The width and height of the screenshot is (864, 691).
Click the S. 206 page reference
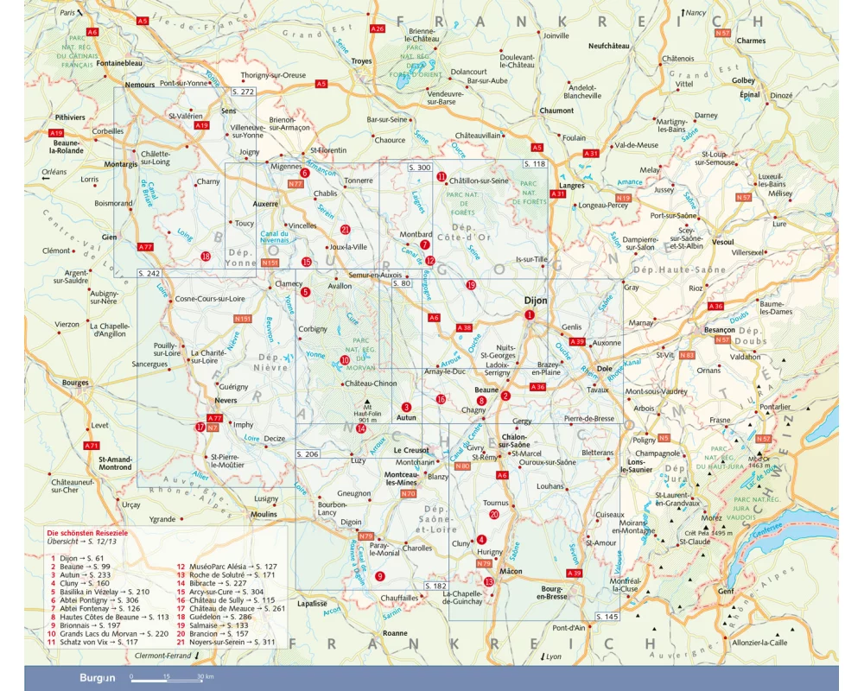308,453
